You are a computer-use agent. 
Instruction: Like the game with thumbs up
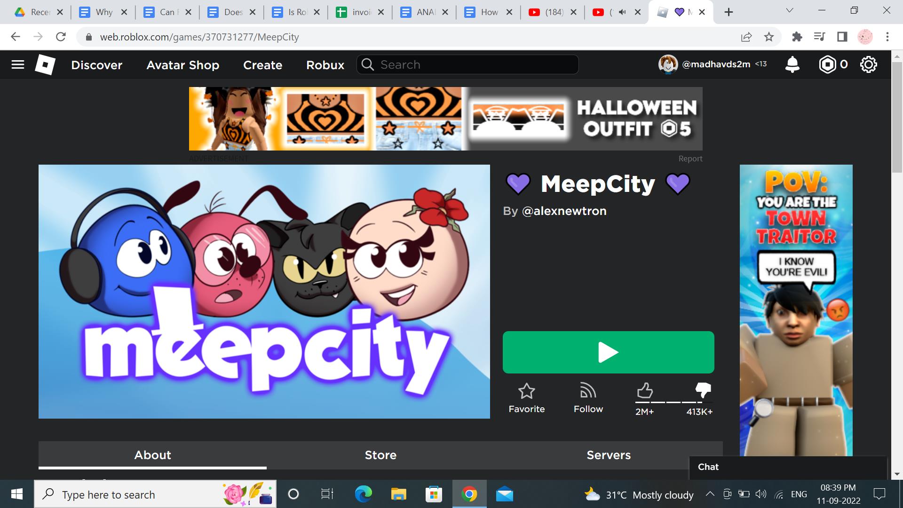point(644,390)
